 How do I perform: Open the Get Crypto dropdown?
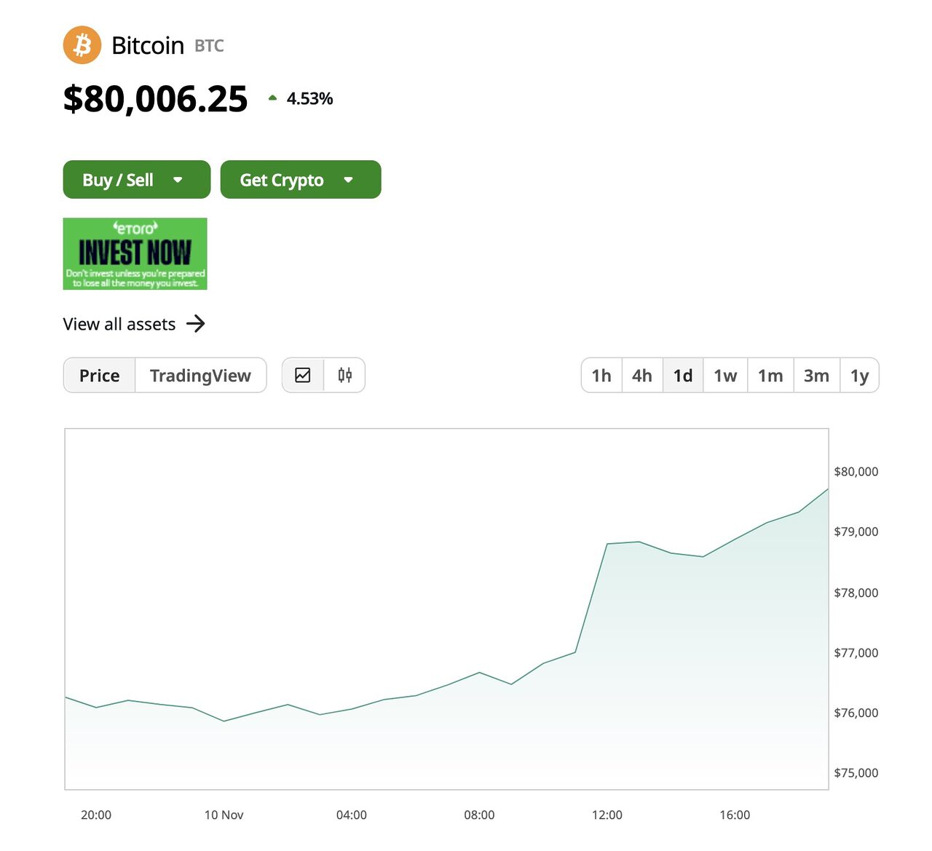click(x=301, y=180)
